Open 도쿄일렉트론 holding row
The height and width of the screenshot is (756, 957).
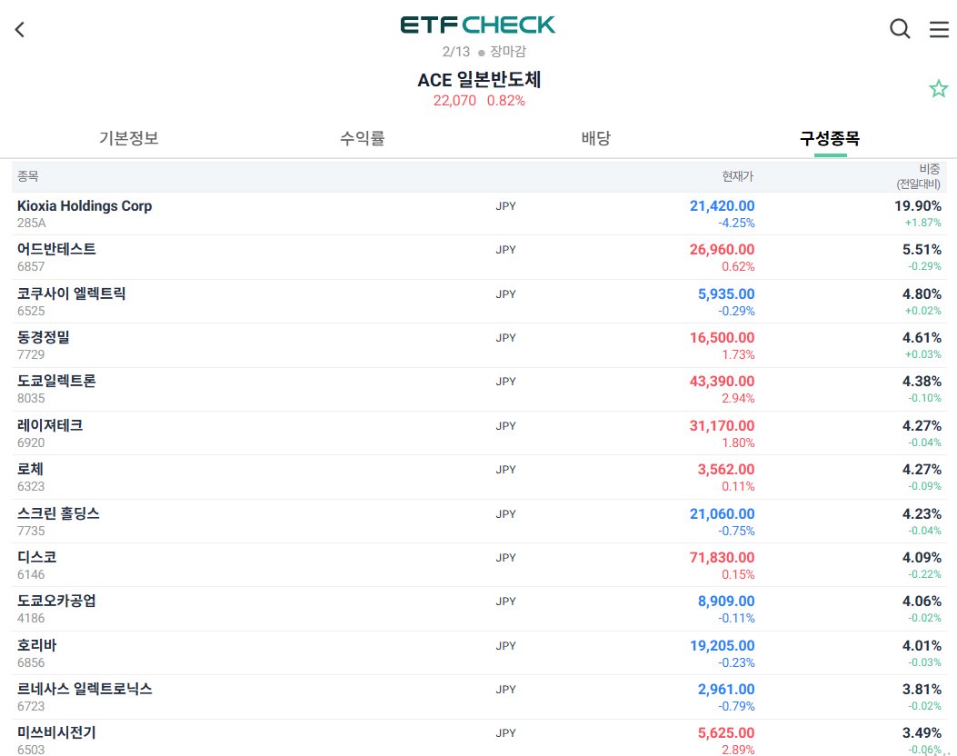coord(479,389)
